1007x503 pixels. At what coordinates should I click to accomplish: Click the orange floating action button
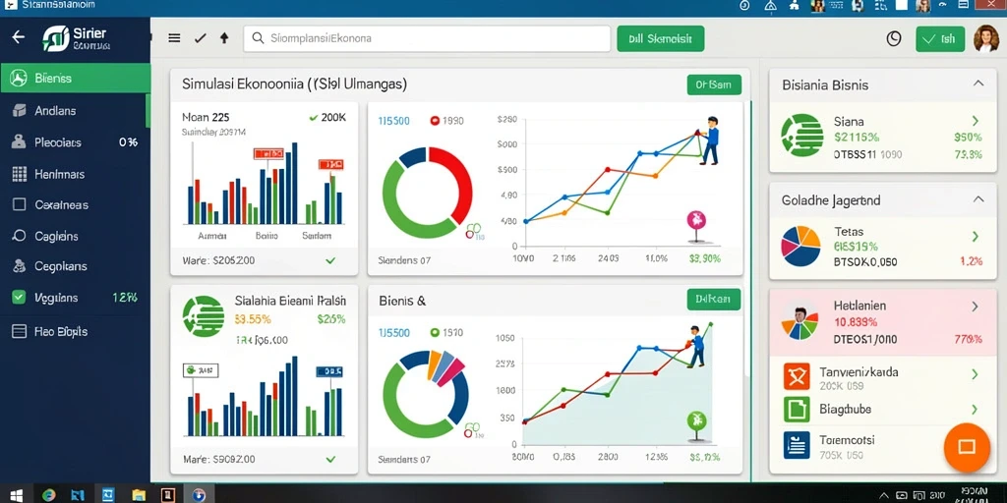tap(967, 447)
